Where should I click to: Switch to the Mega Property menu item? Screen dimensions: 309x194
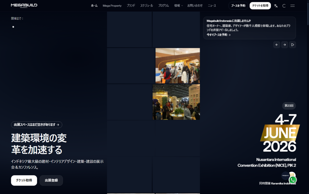[112, 5]
